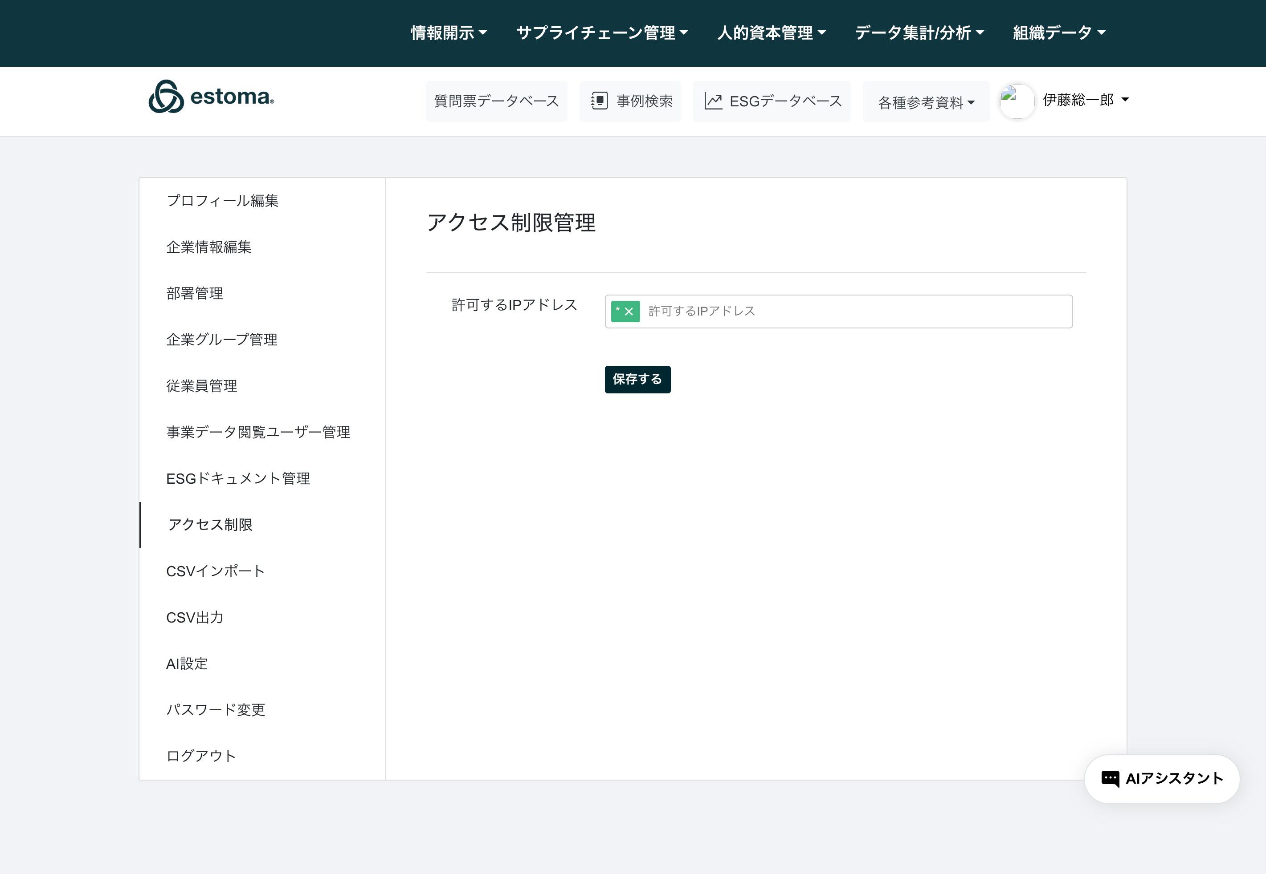This screenshot has width=1266, height=874.
Task: Remove the asterisk IP tag with the X
Action: [629, 312]
